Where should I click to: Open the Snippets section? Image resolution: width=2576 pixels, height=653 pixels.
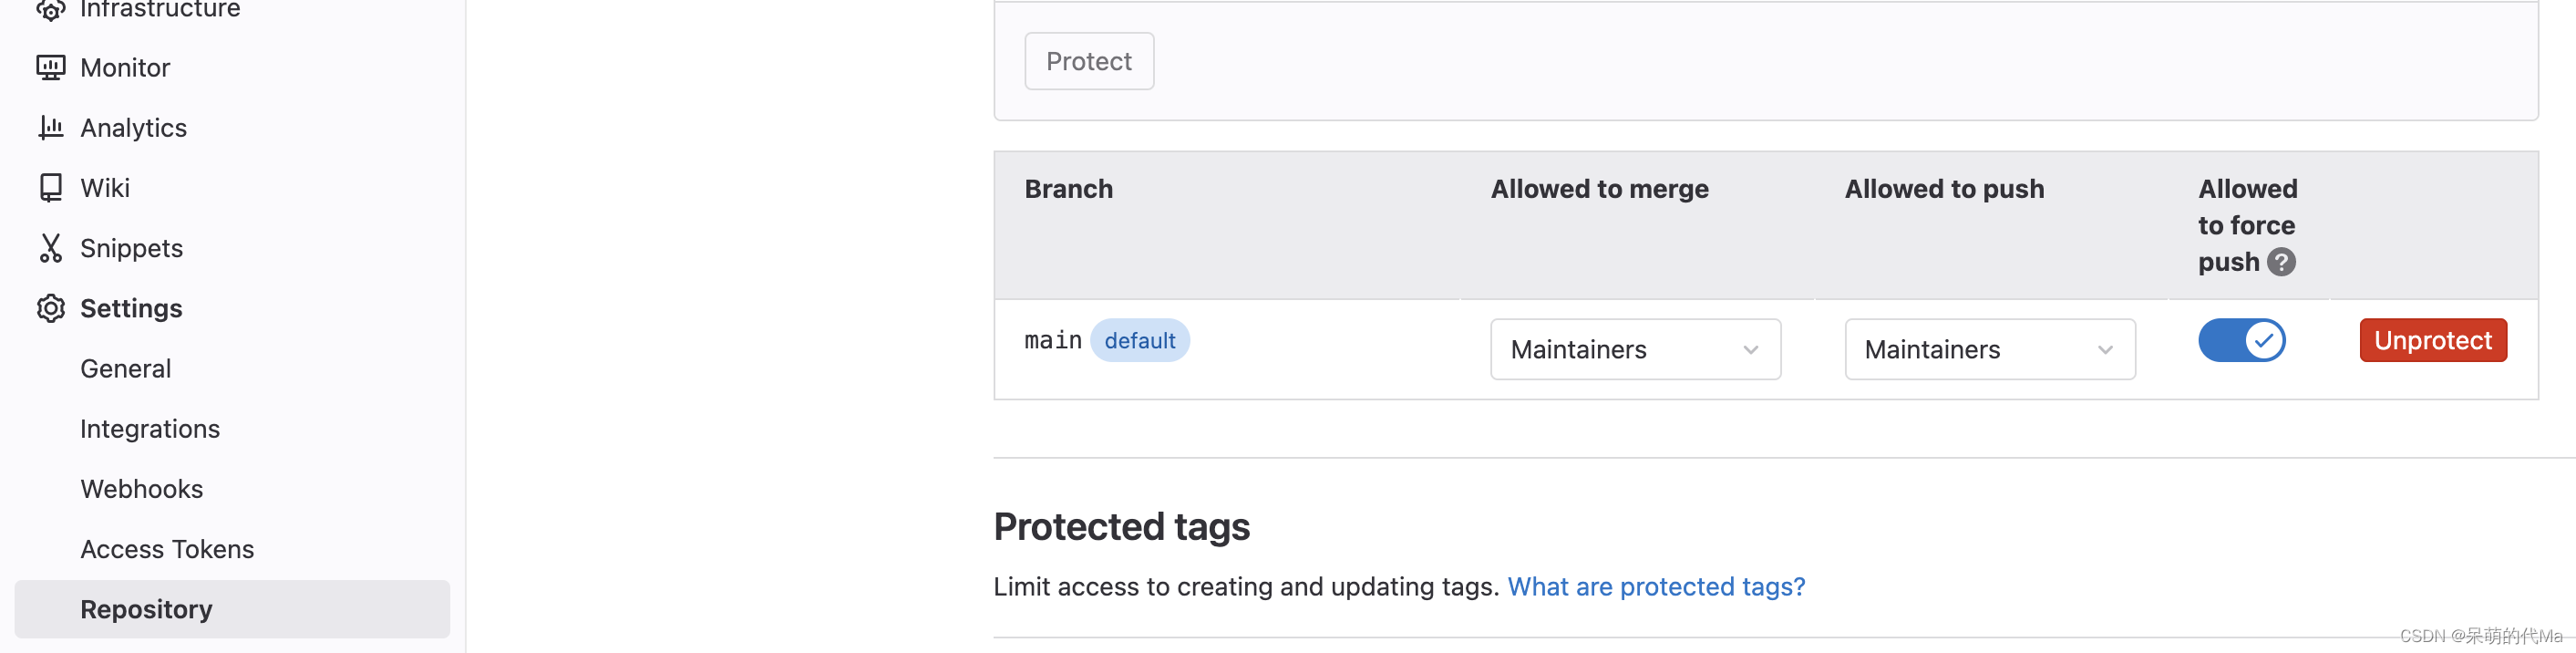(131, 247)
